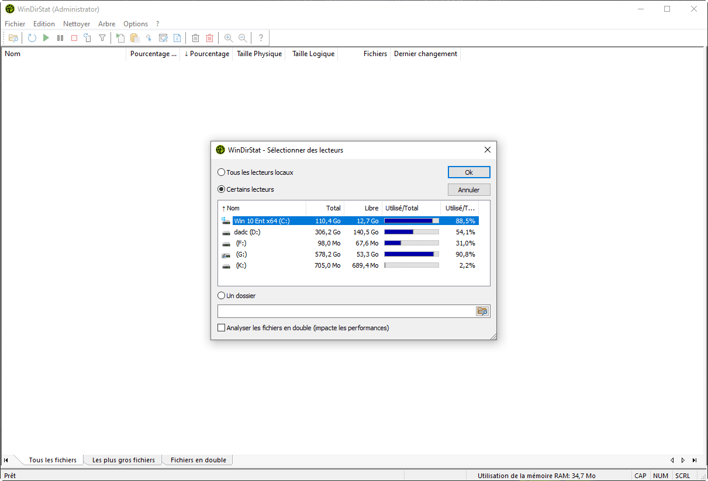Click the pause scan toolbar icon
Viewport: 708px width, 481px height.
click(x=60, y=38)
